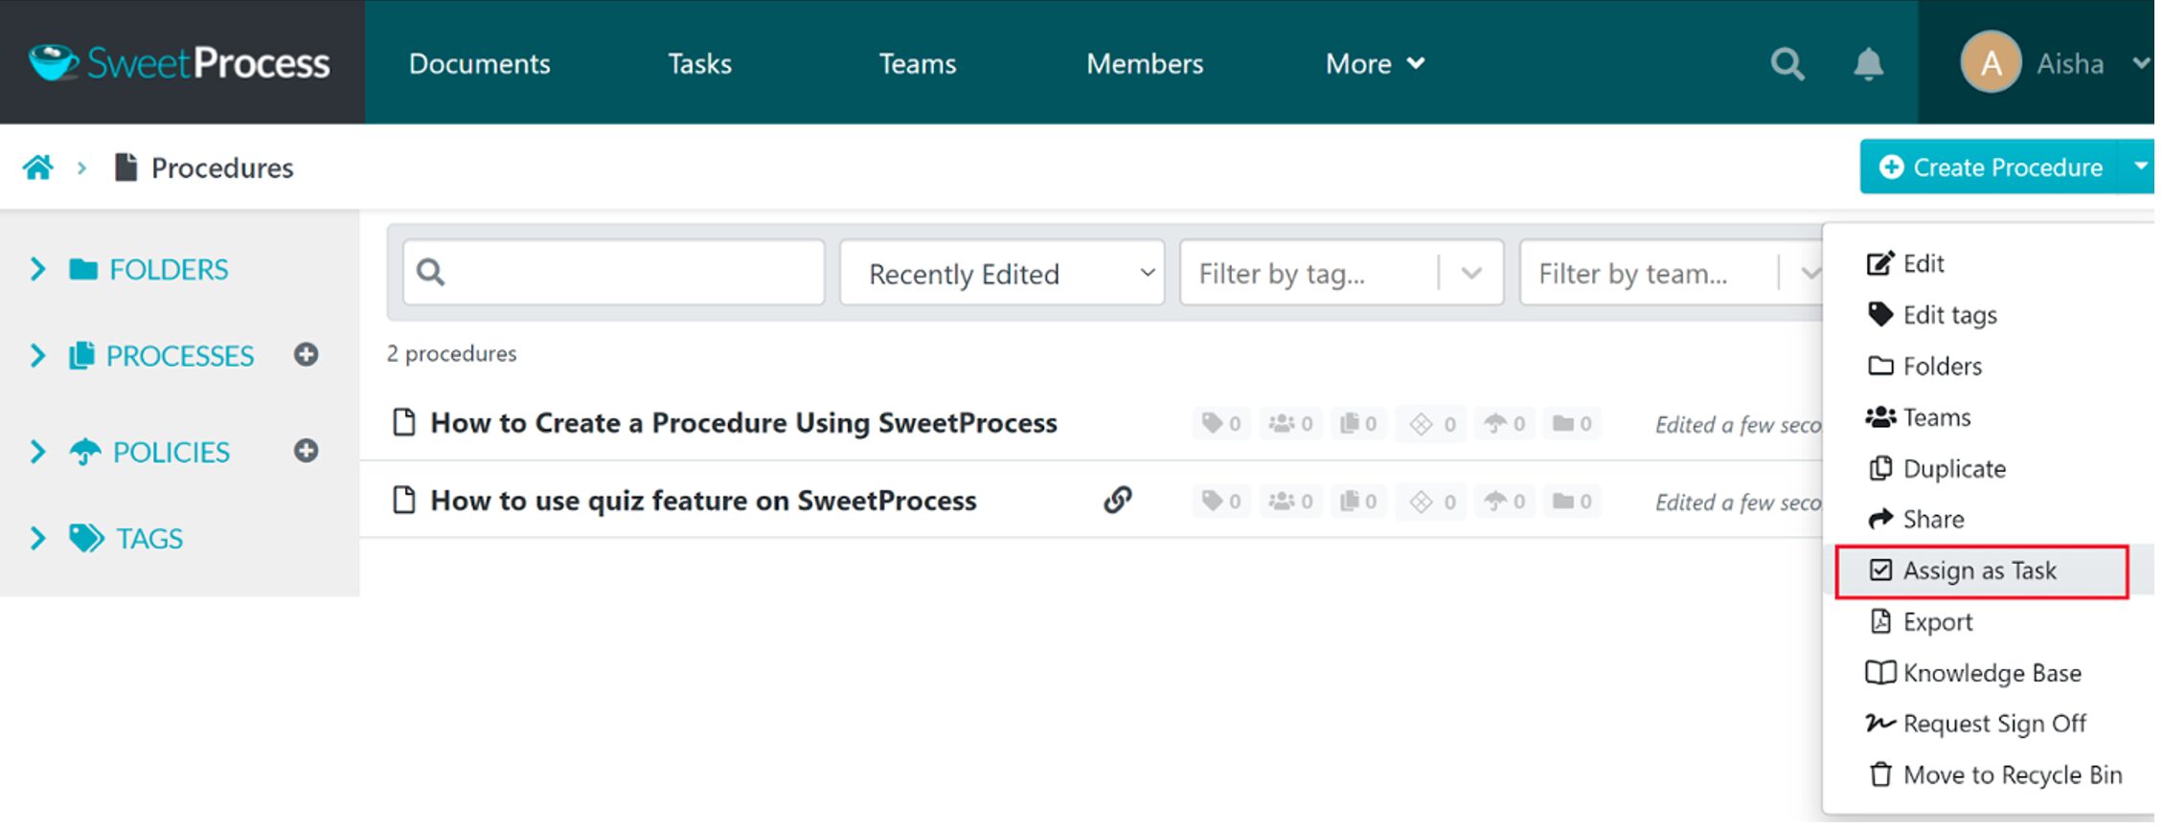Click the TAGS sidebar label
This screenshot has height=827, width=2163.
click(150, 541)
